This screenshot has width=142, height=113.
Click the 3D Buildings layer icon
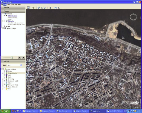pos(7,79)
